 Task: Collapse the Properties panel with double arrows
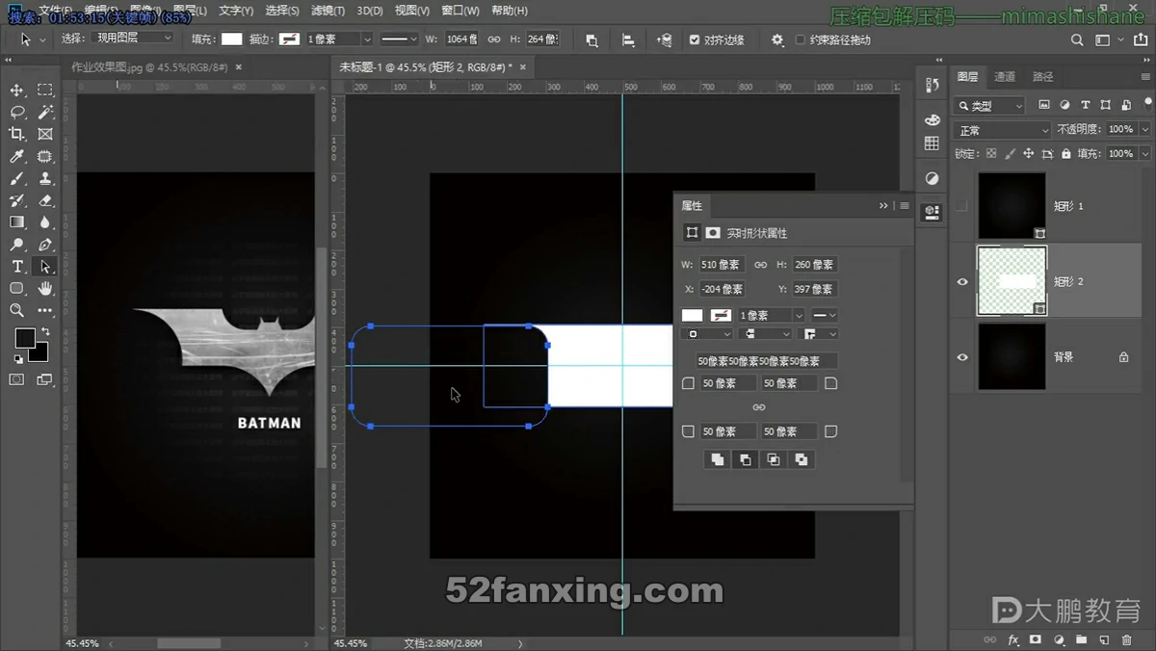tap(883, 206)
